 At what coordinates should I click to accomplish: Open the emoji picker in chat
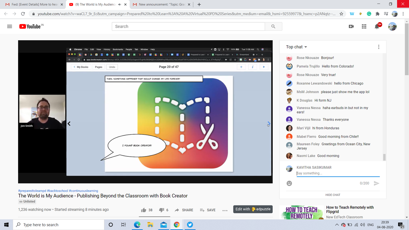[289, 183]
